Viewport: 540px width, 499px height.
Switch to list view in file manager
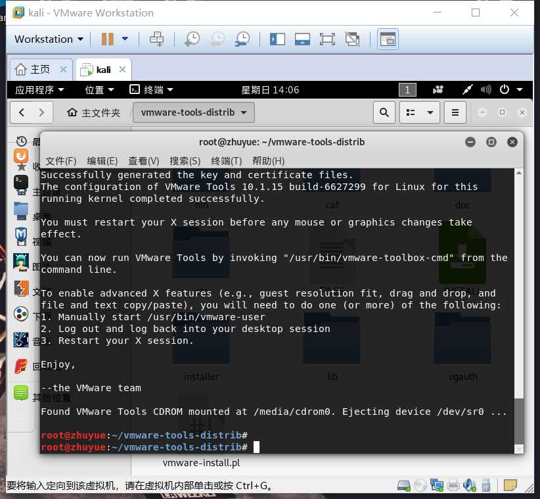pos(411,112)
